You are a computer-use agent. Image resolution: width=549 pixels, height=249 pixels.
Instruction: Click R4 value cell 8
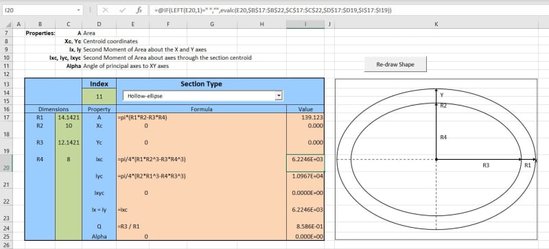[x=69, y=159]
